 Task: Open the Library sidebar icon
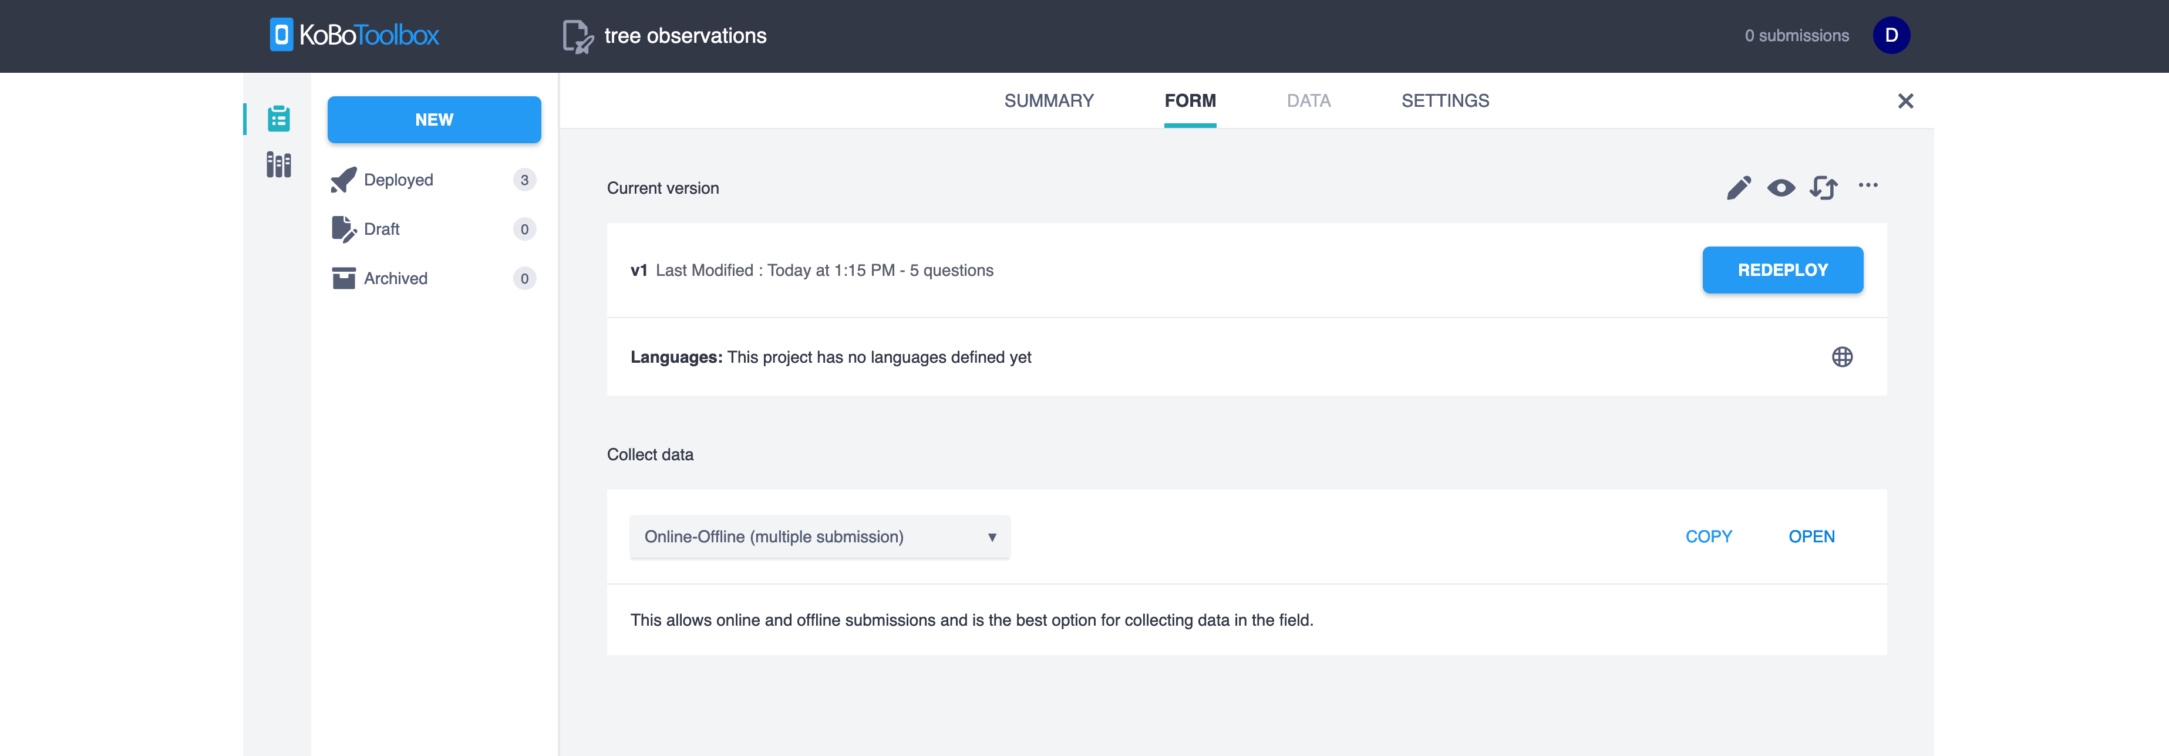point(279,165)
